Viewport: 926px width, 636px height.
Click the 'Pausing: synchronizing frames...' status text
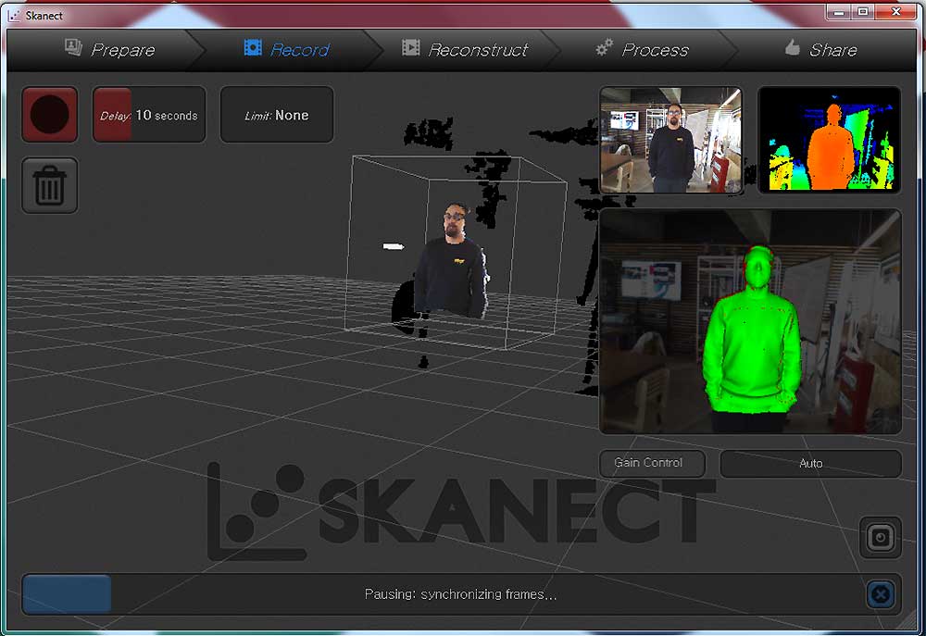460,594
